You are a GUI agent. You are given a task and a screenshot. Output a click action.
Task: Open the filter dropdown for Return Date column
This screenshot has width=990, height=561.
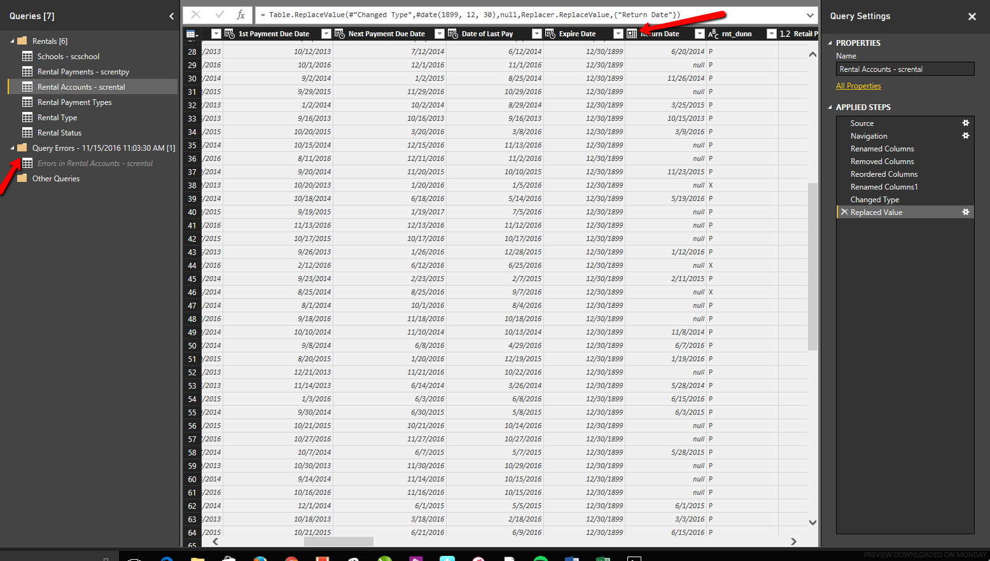[x=699, y=34]
